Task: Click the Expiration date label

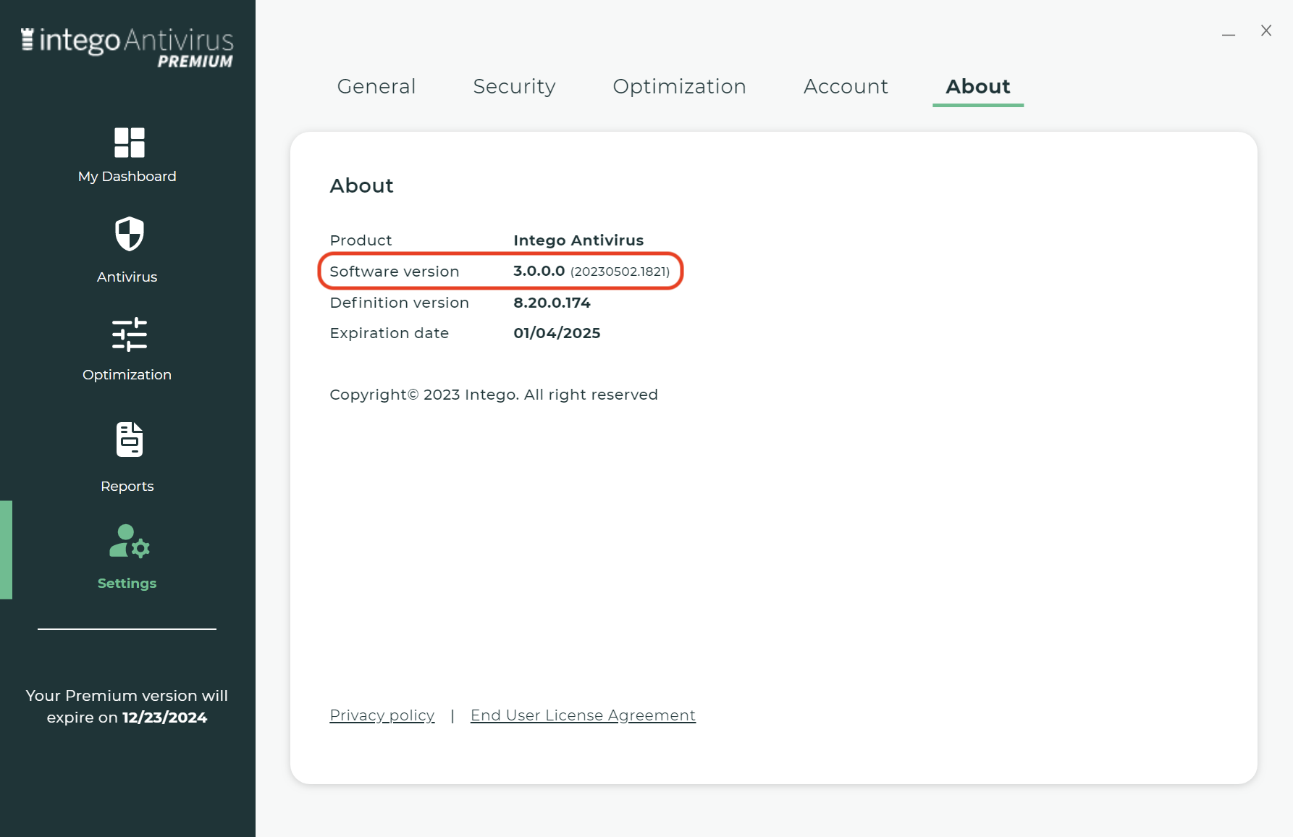Action: (389, 333)
